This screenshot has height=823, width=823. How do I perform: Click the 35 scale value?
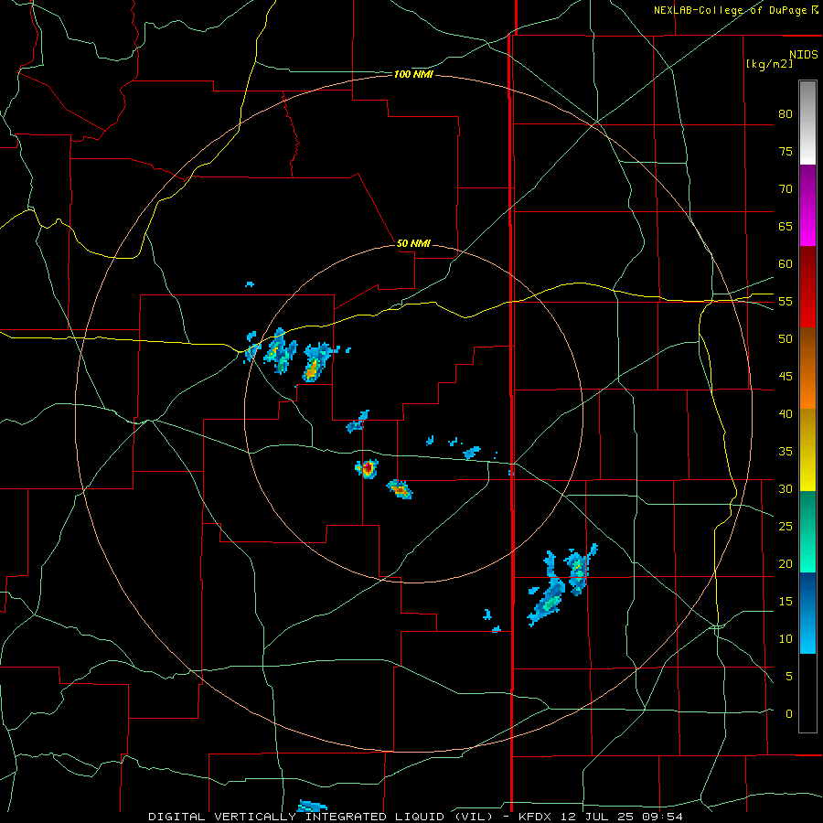(x=786, y=452)
